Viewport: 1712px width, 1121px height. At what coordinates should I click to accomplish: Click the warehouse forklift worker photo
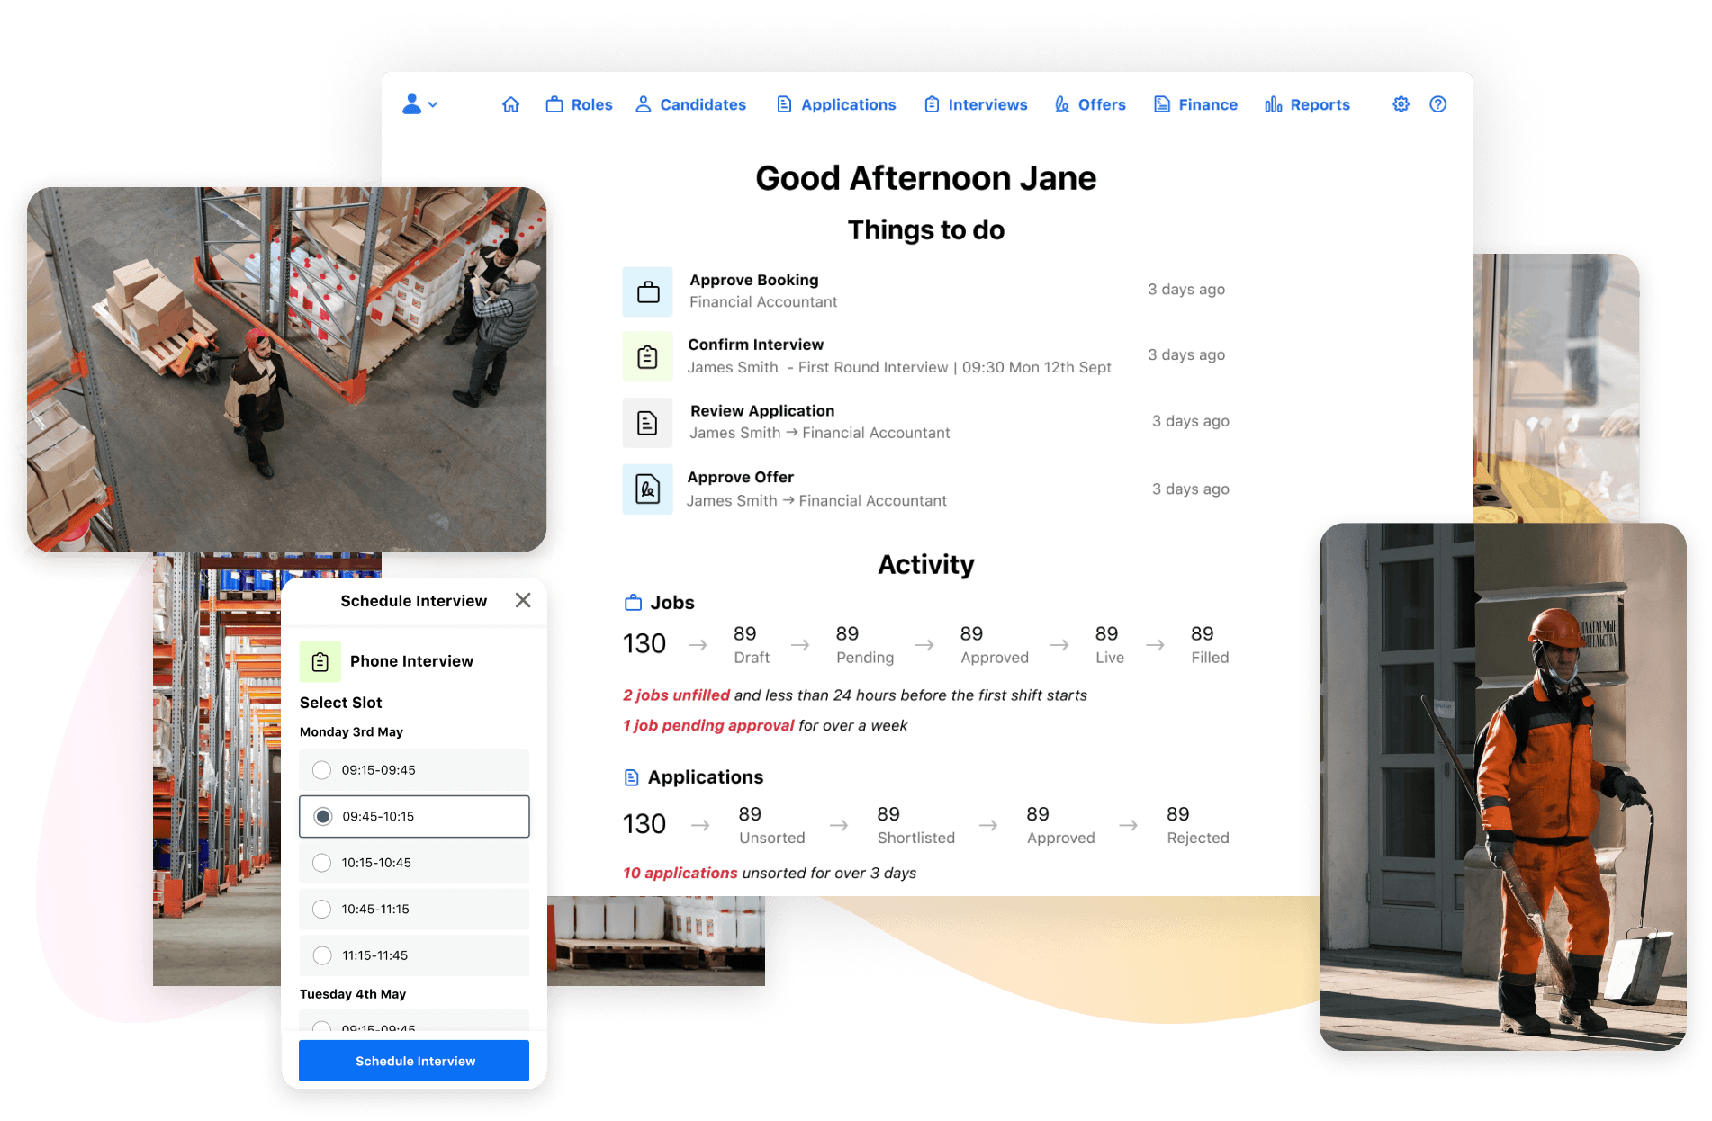click(286, 370)
